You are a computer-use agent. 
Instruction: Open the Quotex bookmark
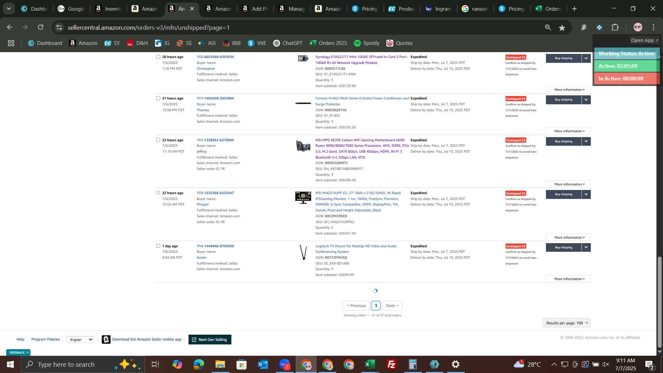[400, 43]
